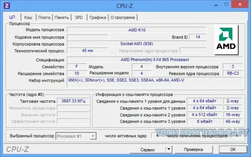
Task: Select the Память tab
Action: point(62,18)
